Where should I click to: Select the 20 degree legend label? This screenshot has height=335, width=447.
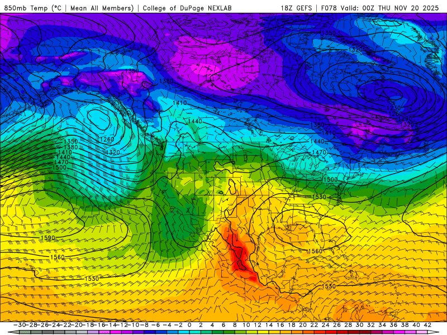(x=303, y=325)
